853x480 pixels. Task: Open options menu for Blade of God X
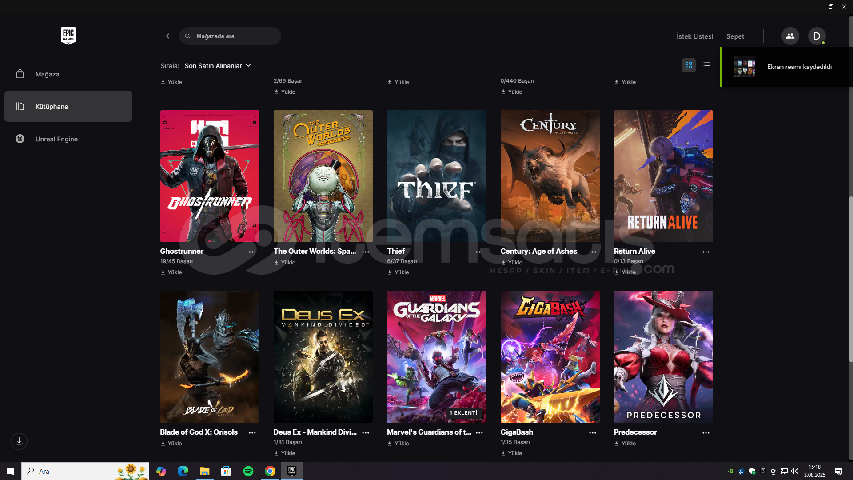(x=252, y=432)
